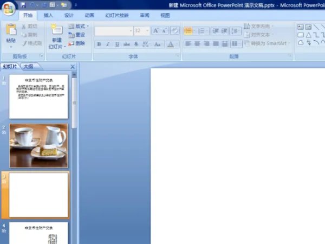Click the Paste (粘贴) clipboard icon
325x244 pixels.
pos(11,30)
